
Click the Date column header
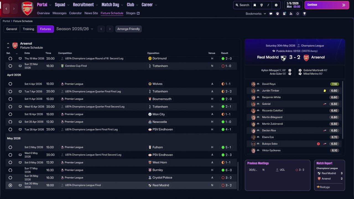[27, 53]
